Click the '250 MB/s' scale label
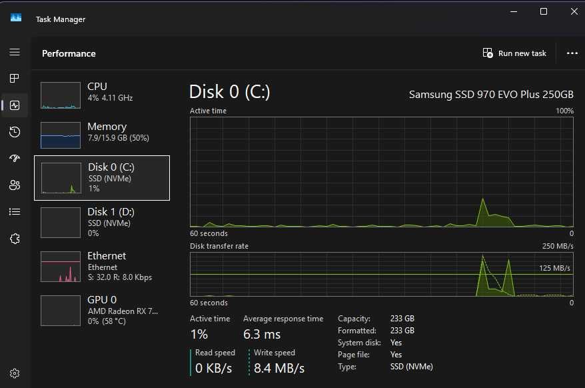 point(558,246)
